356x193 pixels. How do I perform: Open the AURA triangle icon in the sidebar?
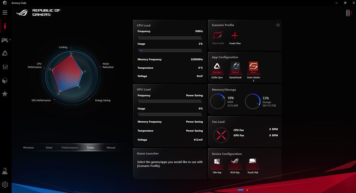click(x=5, y=53)
